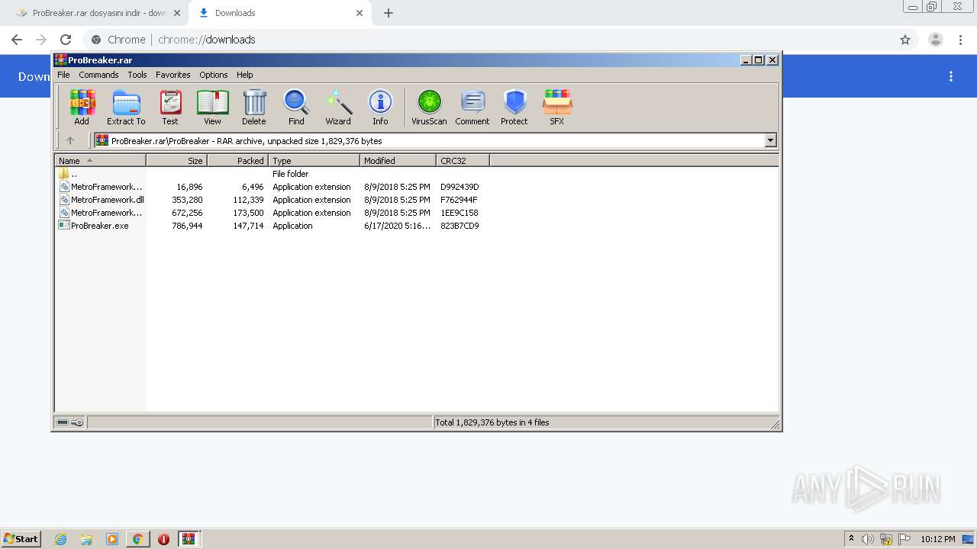Screen dimensions: 977x549
Task: Click the taskbar clock showing 10:12 PM
Action: (x=938, y=539)
